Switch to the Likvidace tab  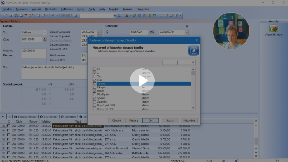coord(68,116)
